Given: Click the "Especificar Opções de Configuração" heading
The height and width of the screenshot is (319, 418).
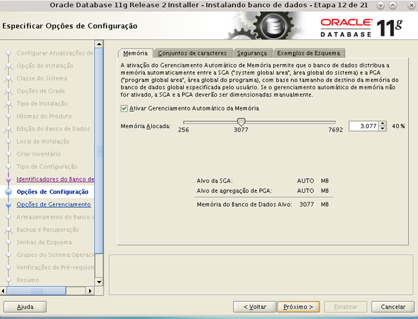Looking at the screenshot, I should pyautogui.click(x=70, y=26).
